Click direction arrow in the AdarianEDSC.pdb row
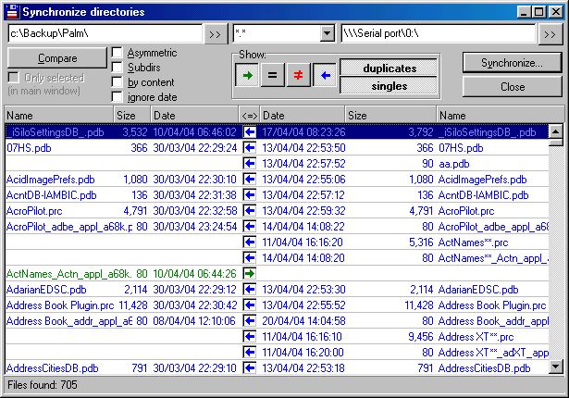The height and width of the screenshot is (398, 569). pyautogui.click(x=250, y=290)
